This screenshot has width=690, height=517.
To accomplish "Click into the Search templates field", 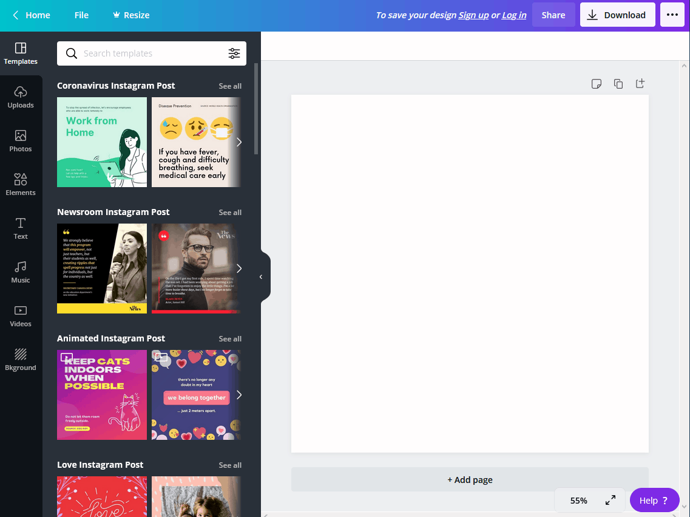I will pos(151,53).
